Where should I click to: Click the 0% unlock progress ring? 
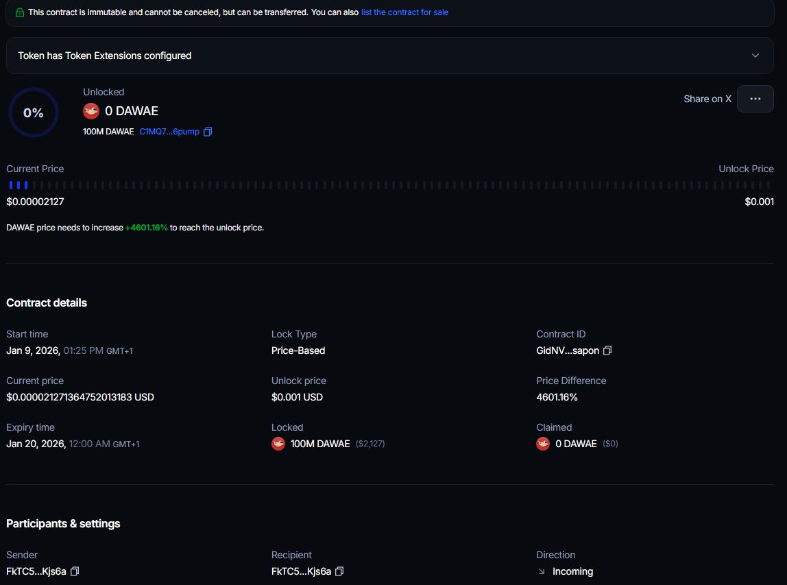33,112
